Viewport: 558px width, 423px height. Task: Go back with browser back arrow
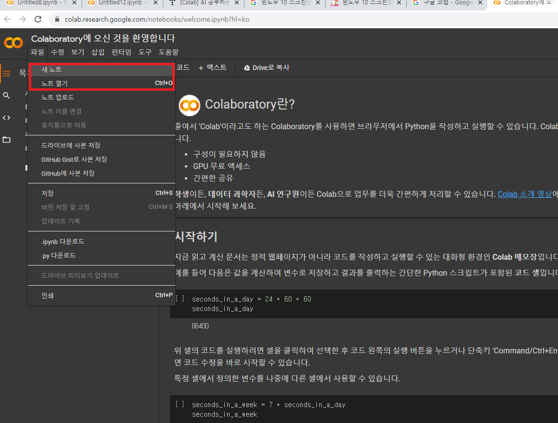pos(7,19)
